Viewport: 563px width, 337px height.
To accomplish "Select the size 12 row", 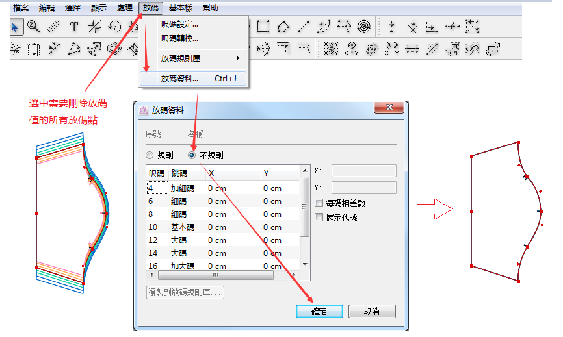I will (x=223, y=240).
